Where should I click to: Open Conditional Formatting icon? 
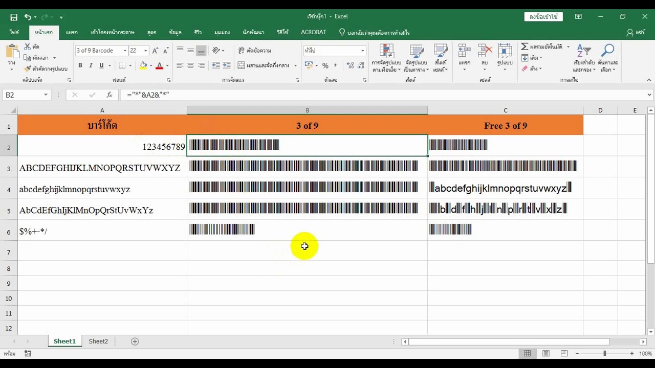point(386,51)
